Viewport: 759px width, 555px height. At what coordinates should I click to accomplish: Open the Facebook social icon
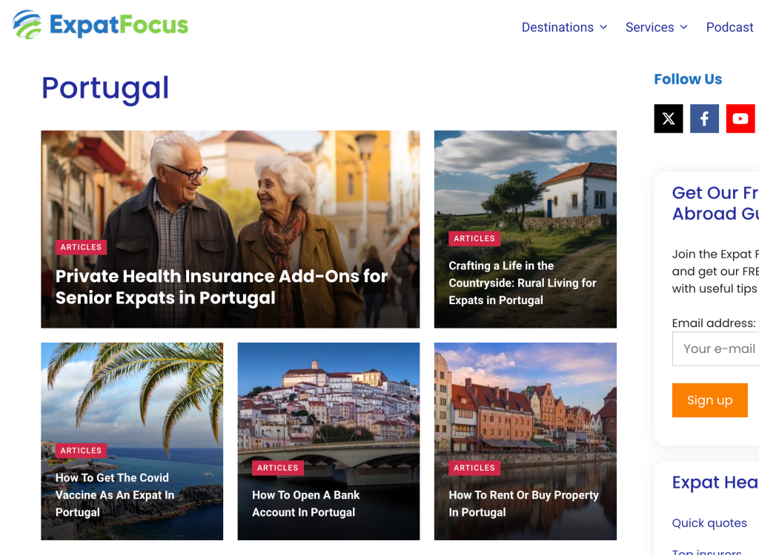(704, 118)
